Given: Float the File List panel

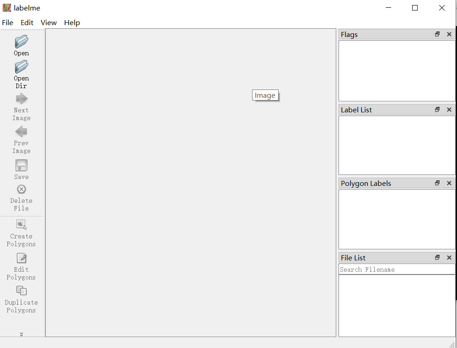Looking at the screenshot, I should coord(437,258).
